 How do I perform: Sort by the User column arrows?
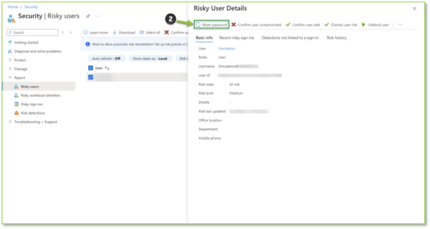107,68
